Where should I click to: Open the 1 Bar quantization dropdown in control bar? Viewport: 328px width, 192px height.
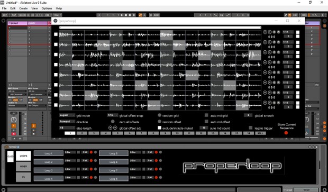coord(57,15)
